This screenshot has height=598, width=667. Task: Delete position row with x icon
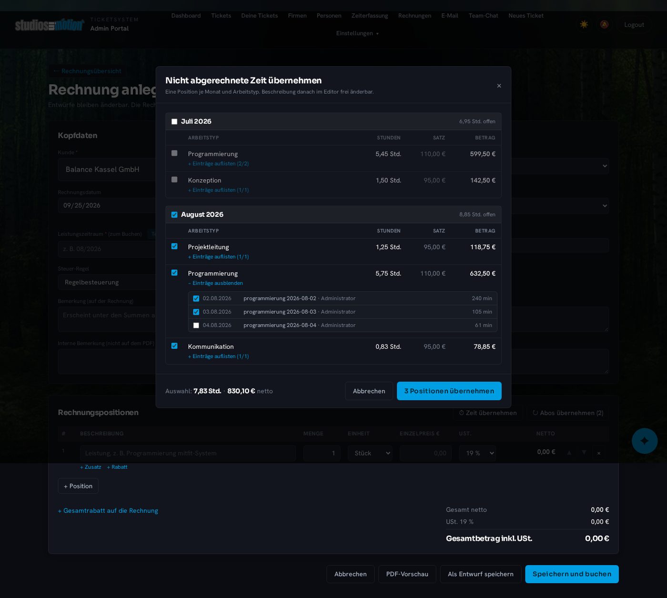click(x=599, y=453)
